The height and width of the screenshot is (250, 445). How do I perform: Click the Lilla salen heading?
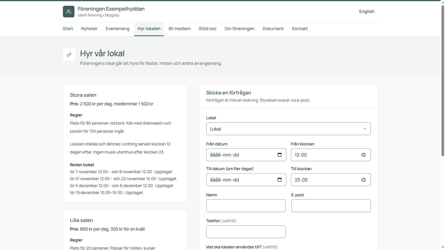click(x=81, y=220)
